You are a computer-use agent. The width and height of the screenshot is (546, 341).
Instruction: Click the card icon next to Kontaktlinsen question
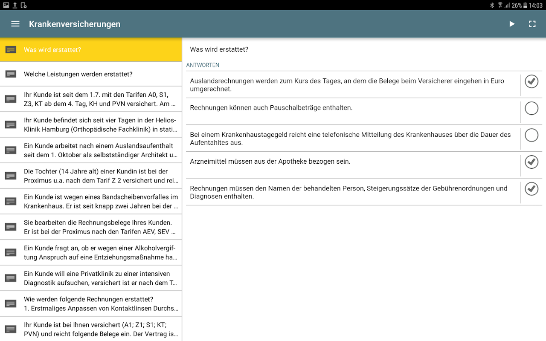[x=11, y=303]
